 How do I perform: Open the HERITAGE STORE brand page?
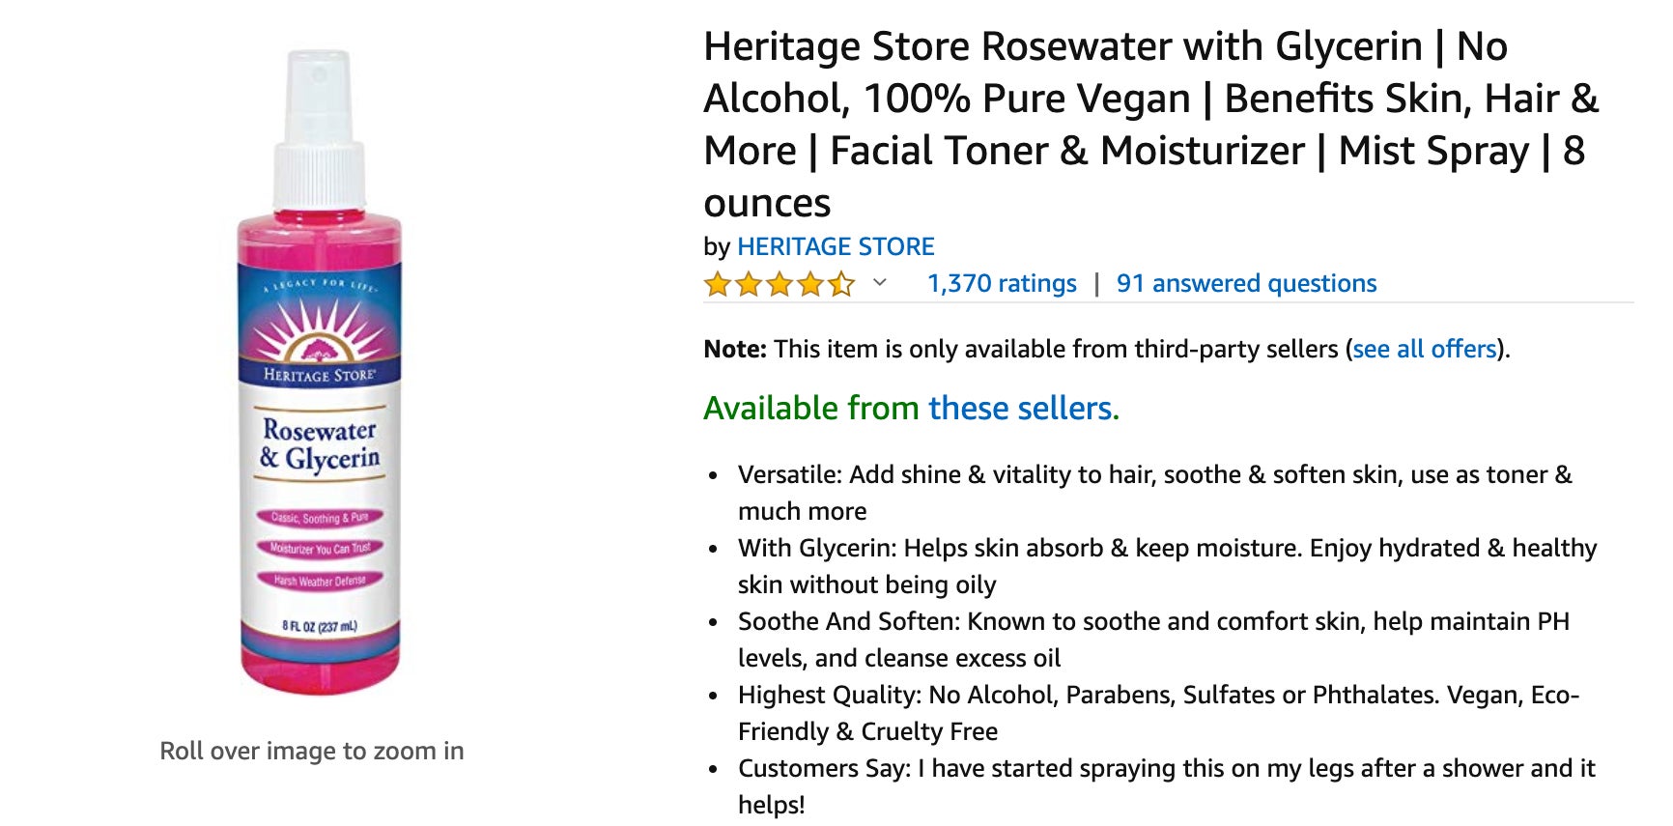(x=836, y=246)
